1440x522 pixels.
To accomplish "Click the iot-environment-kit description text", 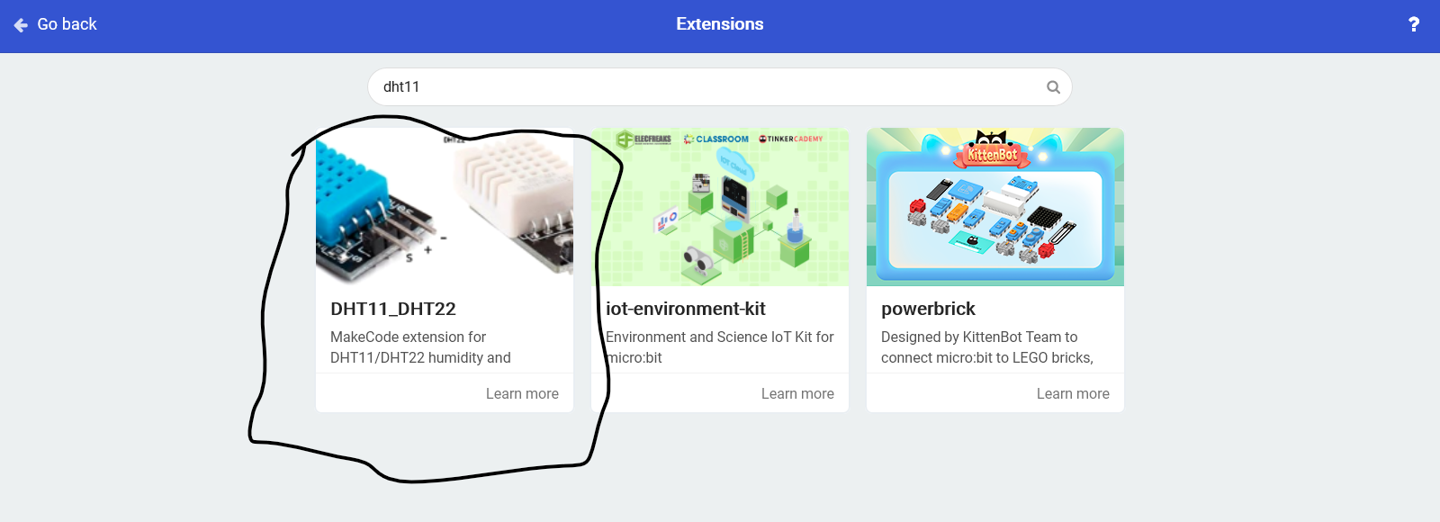I will (720, 347).
